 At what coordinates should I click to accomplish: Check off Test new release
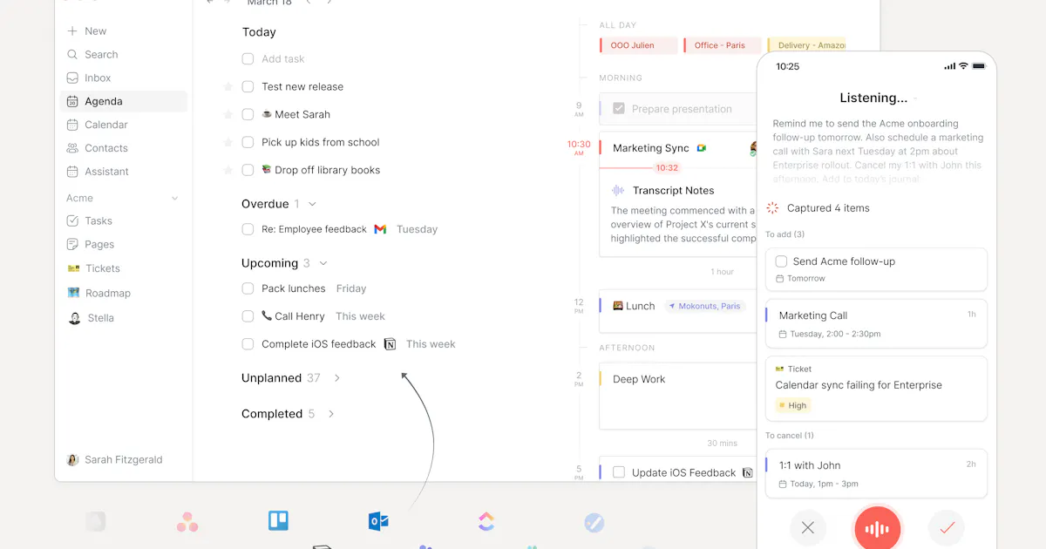(x=248, y=86)
